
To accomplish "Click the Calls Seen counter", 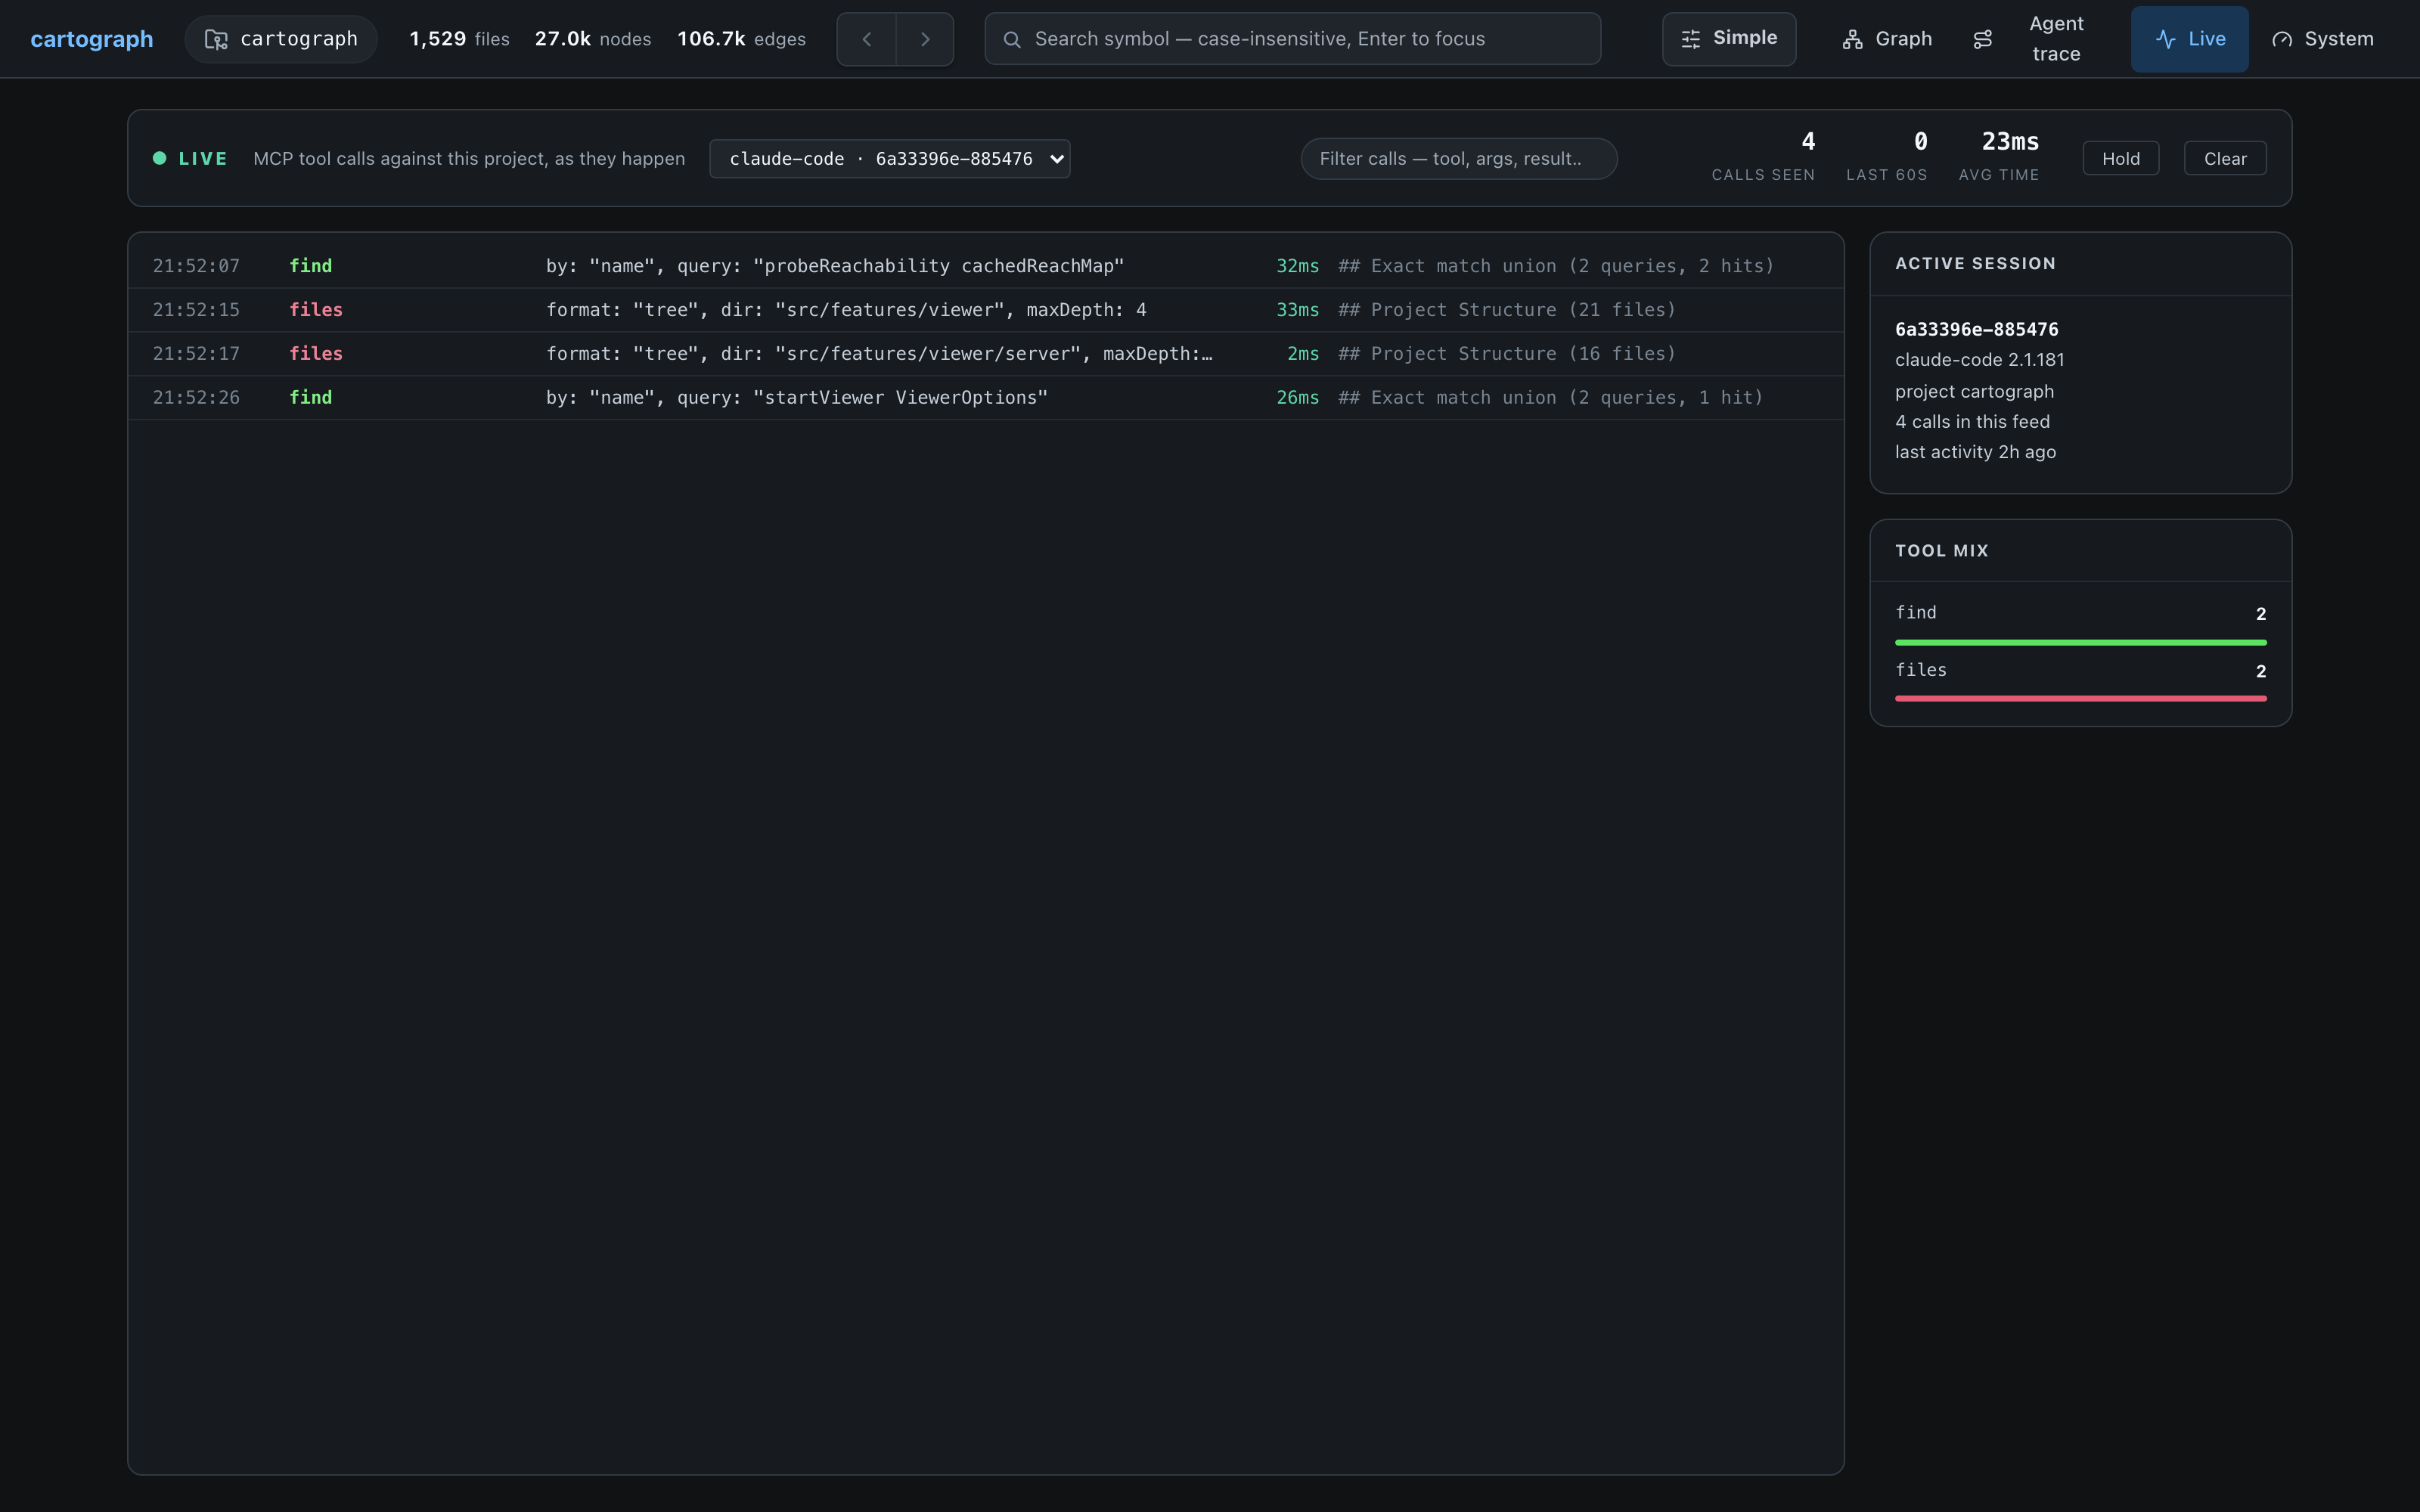I will pyautogui.click(x=1763, y=157).
